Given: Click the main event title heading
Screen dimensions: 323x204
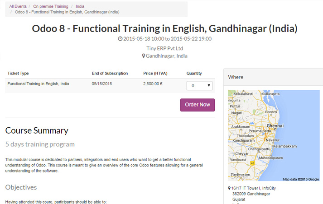Looking at the screenshot, I should [x=164, y=28].
